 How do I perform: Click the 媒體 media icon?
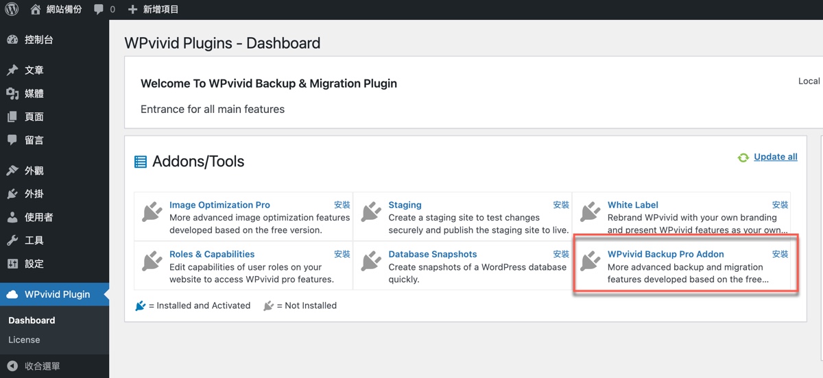coord(12,93)
